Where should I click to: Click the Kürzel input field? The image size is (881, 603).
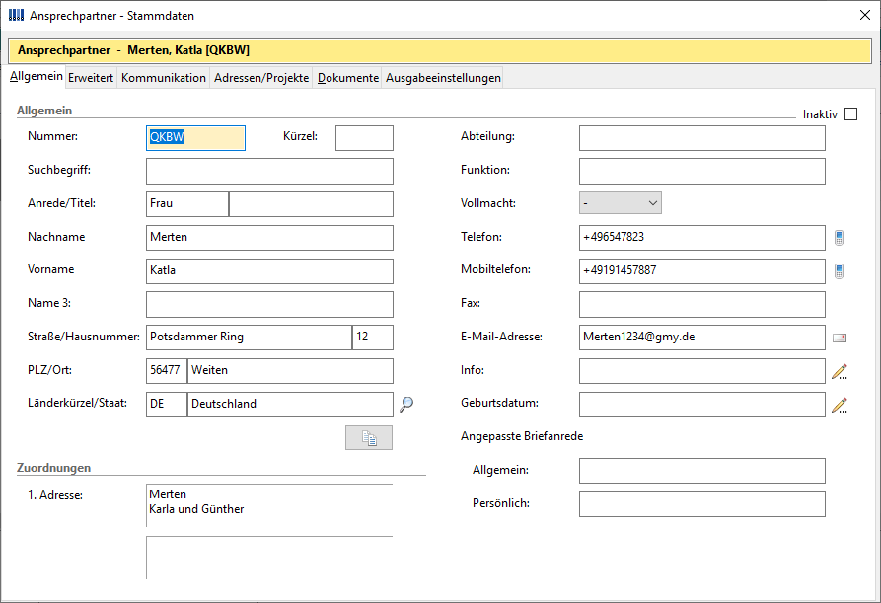point(364,138)
